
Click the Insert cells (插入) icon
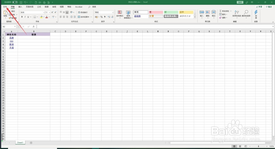(x=202, y=12)
